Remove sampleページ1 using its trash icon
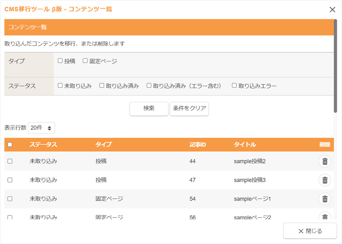This screenshot has height=244, width=342. coord(325,199)
